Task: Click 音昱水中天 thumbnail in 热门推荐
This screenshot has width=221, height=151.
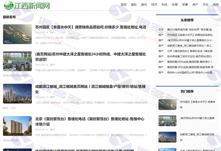Action: click(167, 104)
